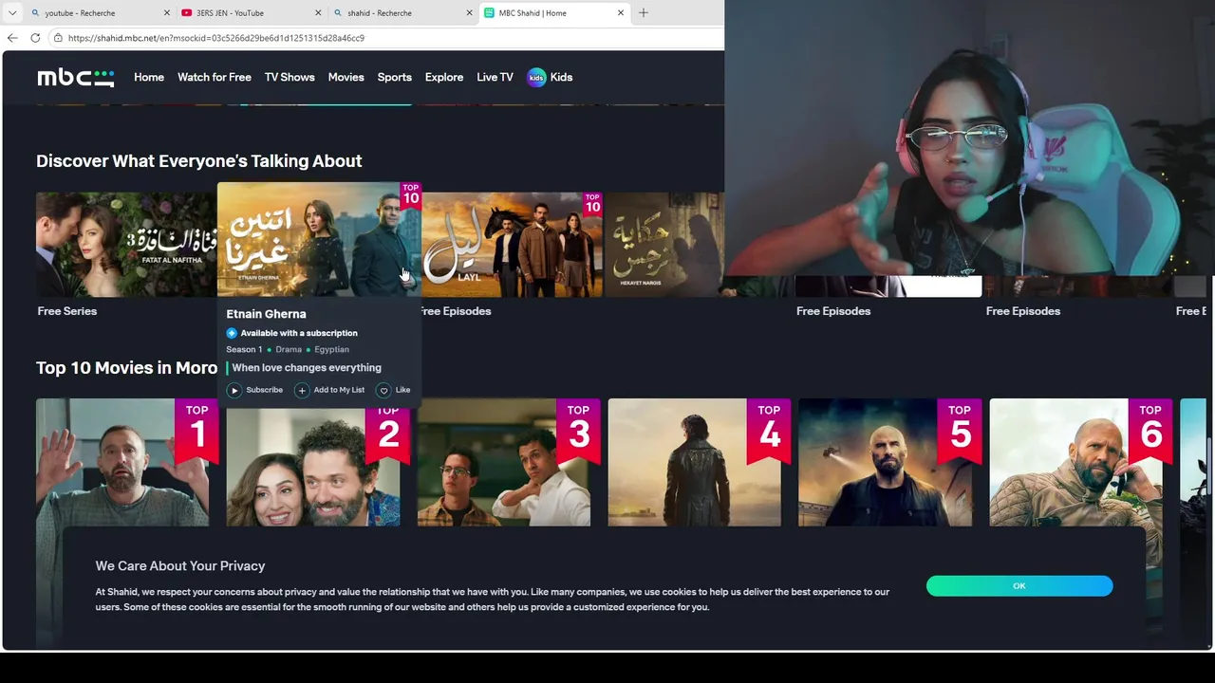
Task: Open a new browser tab with plus
Action: coord(644,13)
